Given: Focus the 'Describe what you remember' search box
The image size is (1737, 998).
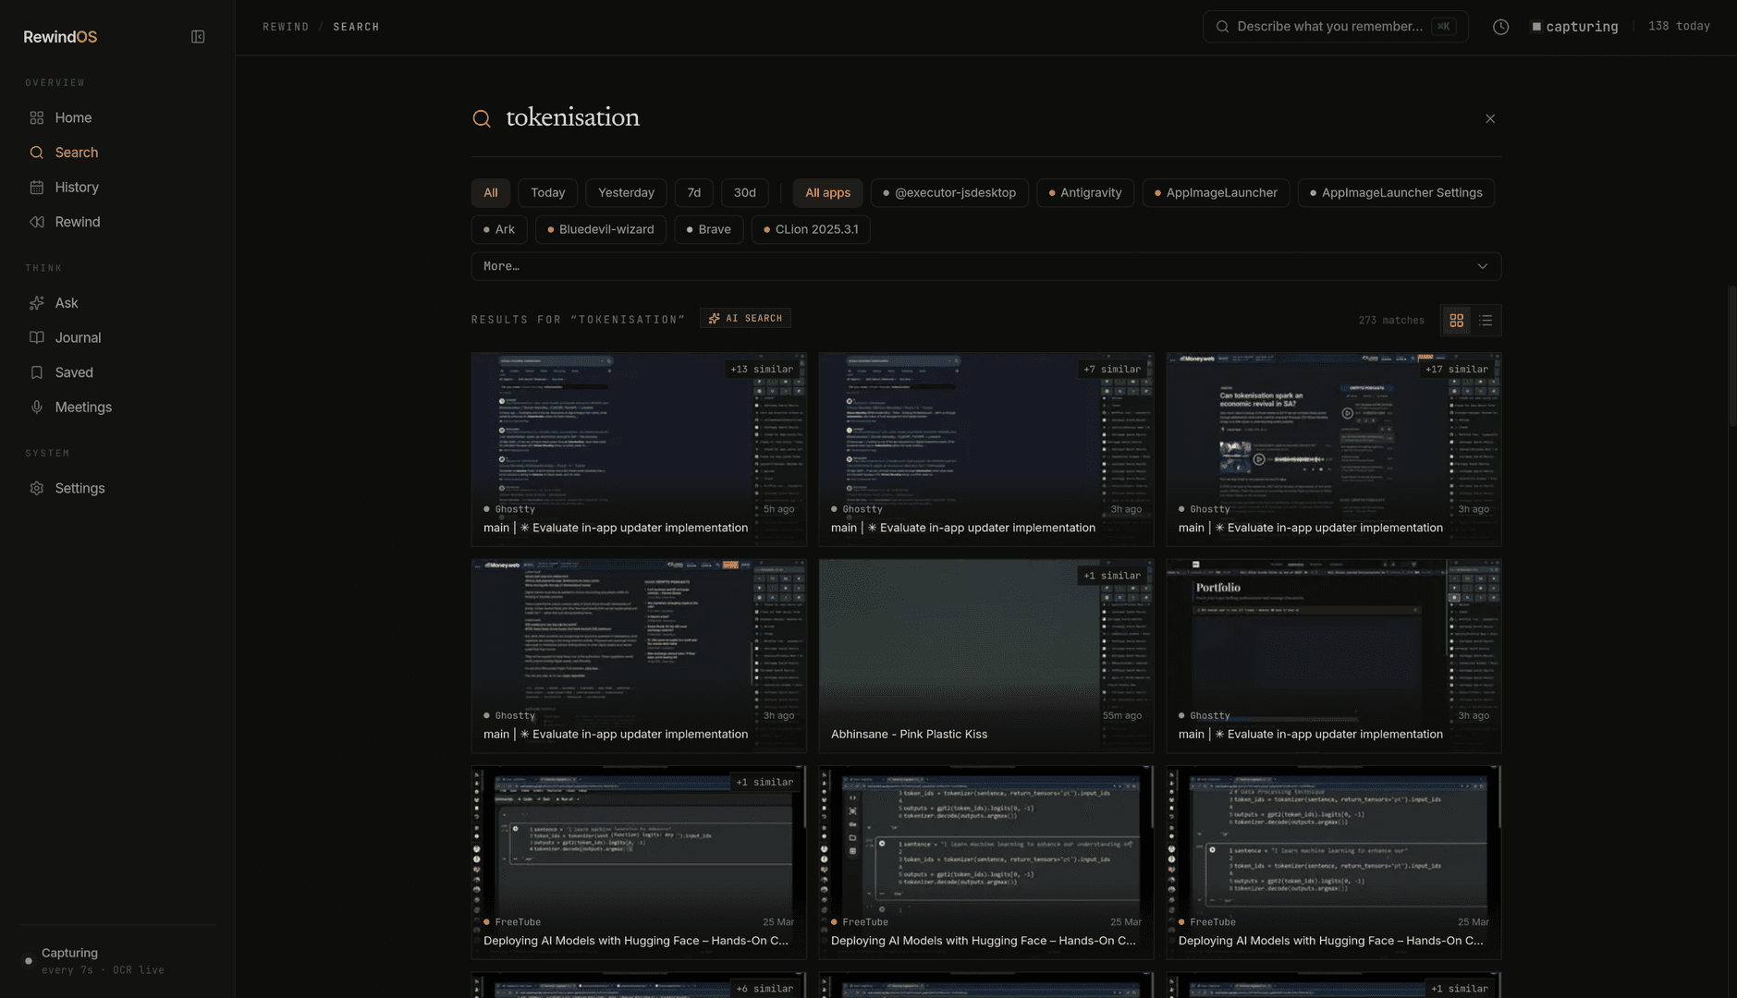Looking at the screenshot, I should 1335,26.
